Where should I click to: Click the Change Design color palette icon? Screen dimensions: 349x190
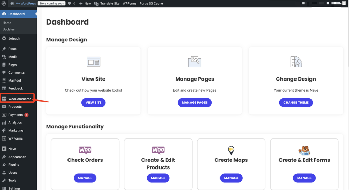[296, 62]
